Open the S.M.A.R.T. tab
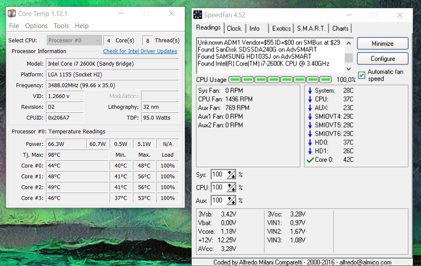Viewport: 421px width, 266px height. click(311, 28)
